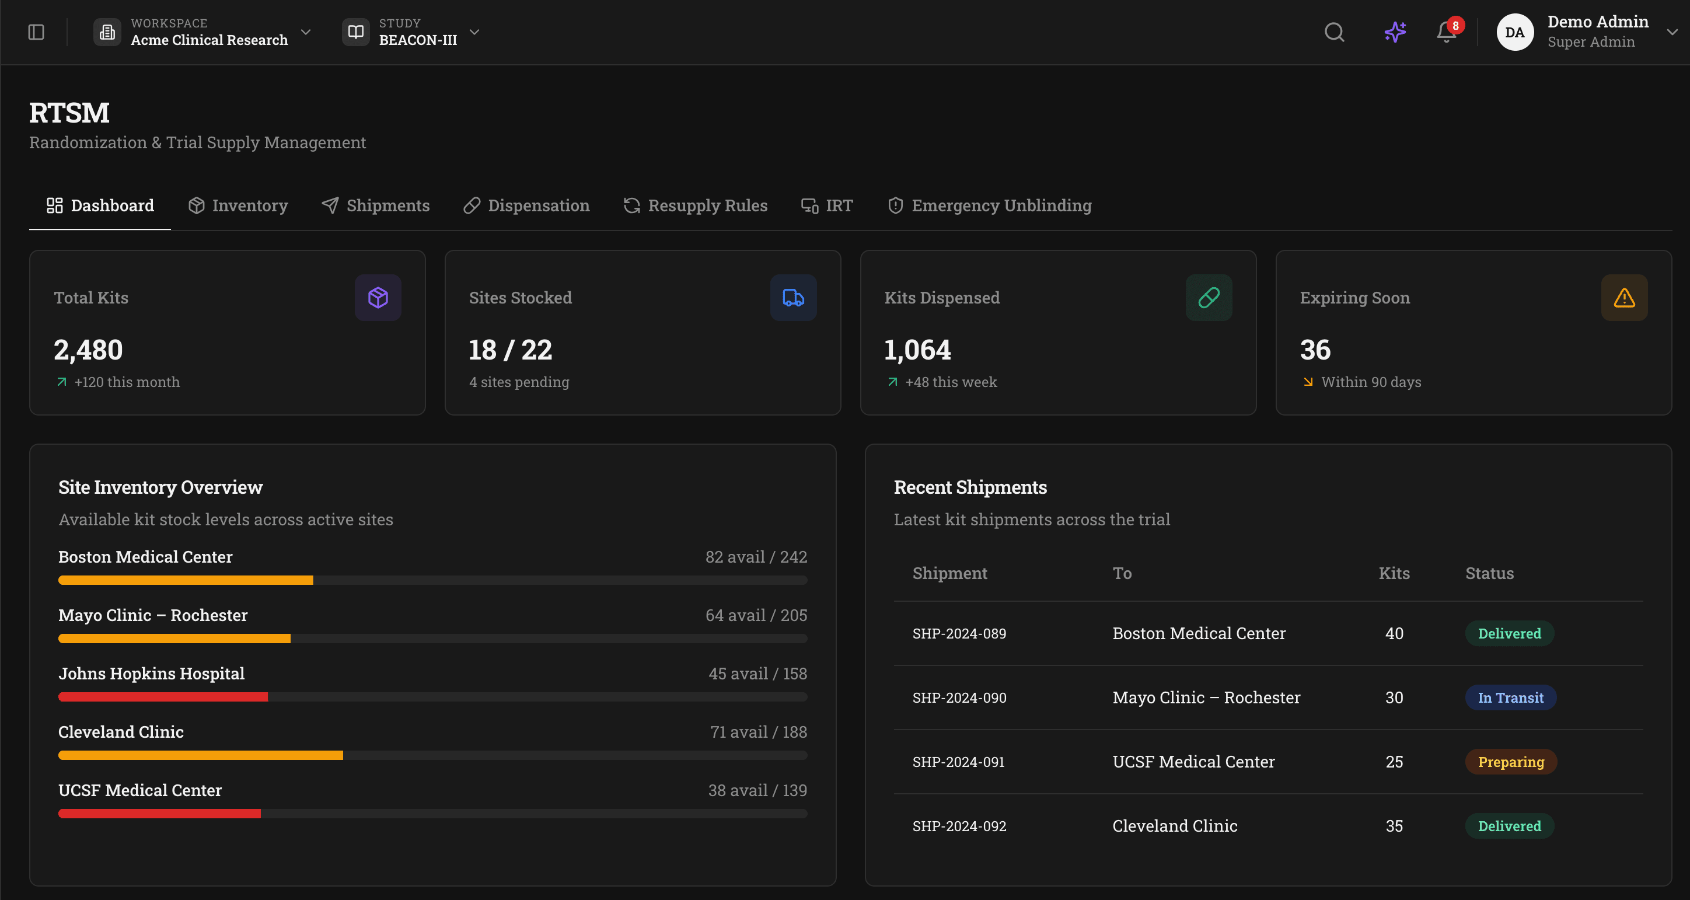This screenshot has width=1690, height=900.
Task: Click the Status column header
Action: tap(1489, 573)
